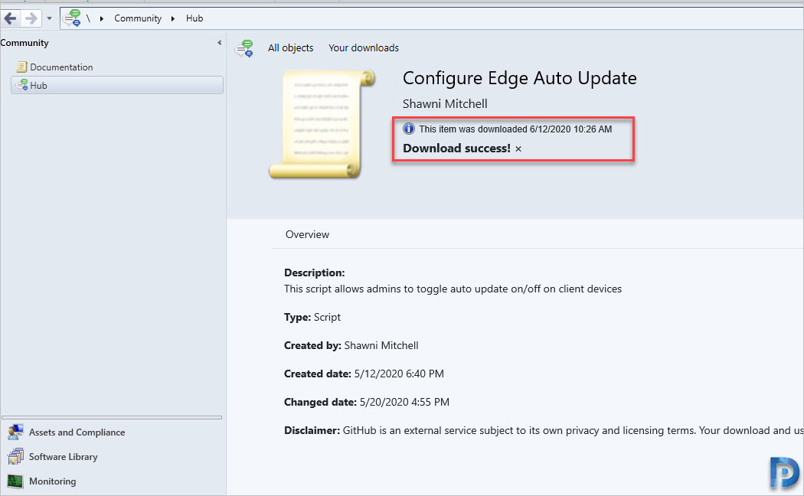Click the Created date value 5/12/2020 6:40 PM
Viewport: 804px width, 496px height.
399,374
